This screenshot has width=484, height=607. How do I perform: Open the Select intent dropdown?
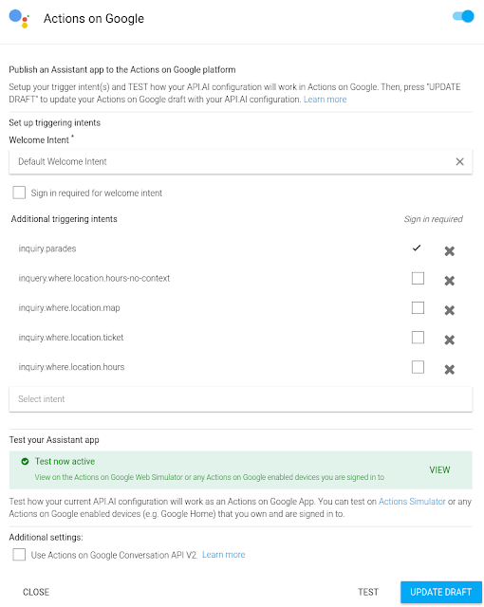[x=240, y=399]
